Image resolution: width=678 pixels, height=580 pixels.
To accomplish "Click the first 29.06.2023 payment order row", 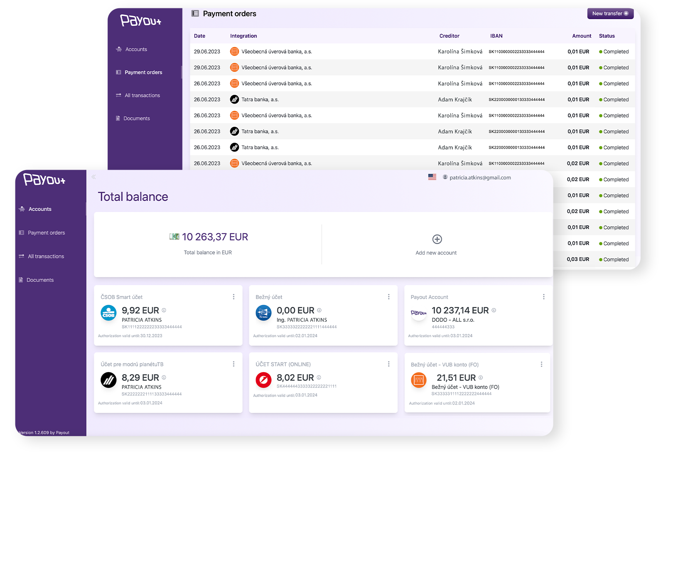I will tap(413, 52).
